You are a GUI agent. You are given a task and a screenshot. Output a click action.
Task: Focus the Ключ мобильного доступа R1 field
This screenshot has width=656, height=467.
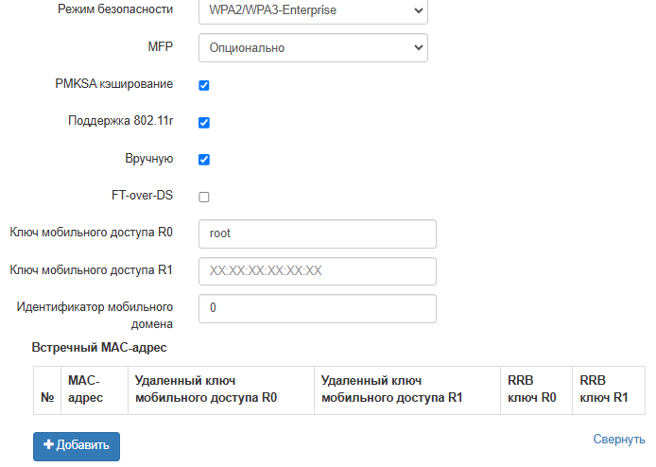point(317,271)
